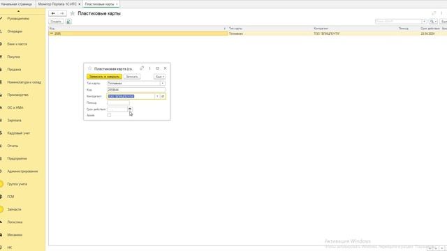Open Группа учета section
Viewport: 447px width, 251px height.
(17, 184)
